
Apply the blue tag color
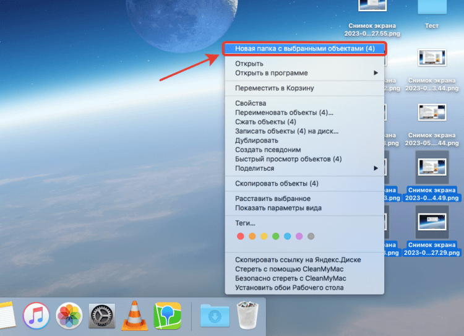[x=287, y=236]
